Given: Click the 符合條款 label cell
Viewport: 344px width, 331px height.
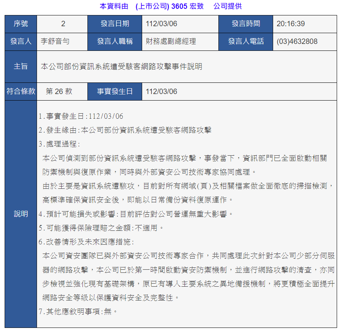Looking at the screenshot, I should pyautogui.click(x=21, y=91).
